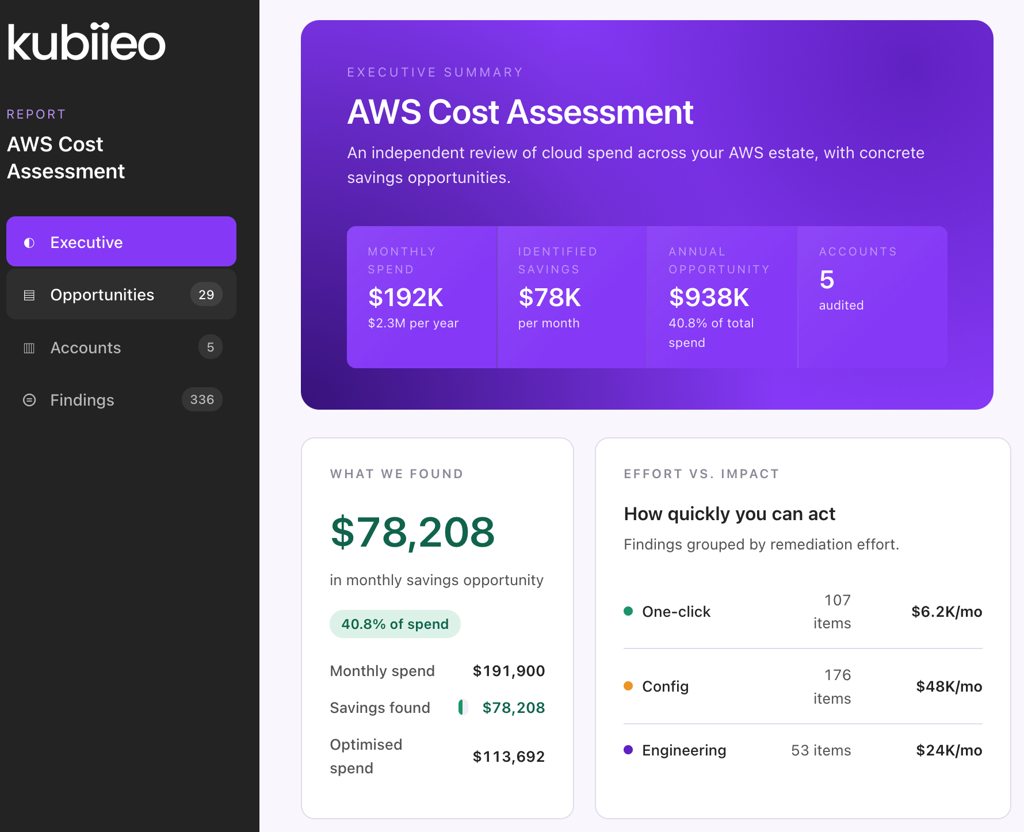Click the $24K/mo value
Viewport: 1024px width, 832px height.
click(x=949, y=750)
